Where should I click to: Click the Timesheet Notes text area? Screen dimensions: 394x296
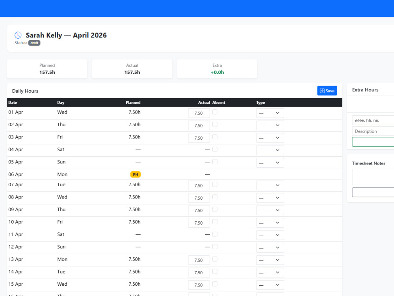(x=373, y=177)
